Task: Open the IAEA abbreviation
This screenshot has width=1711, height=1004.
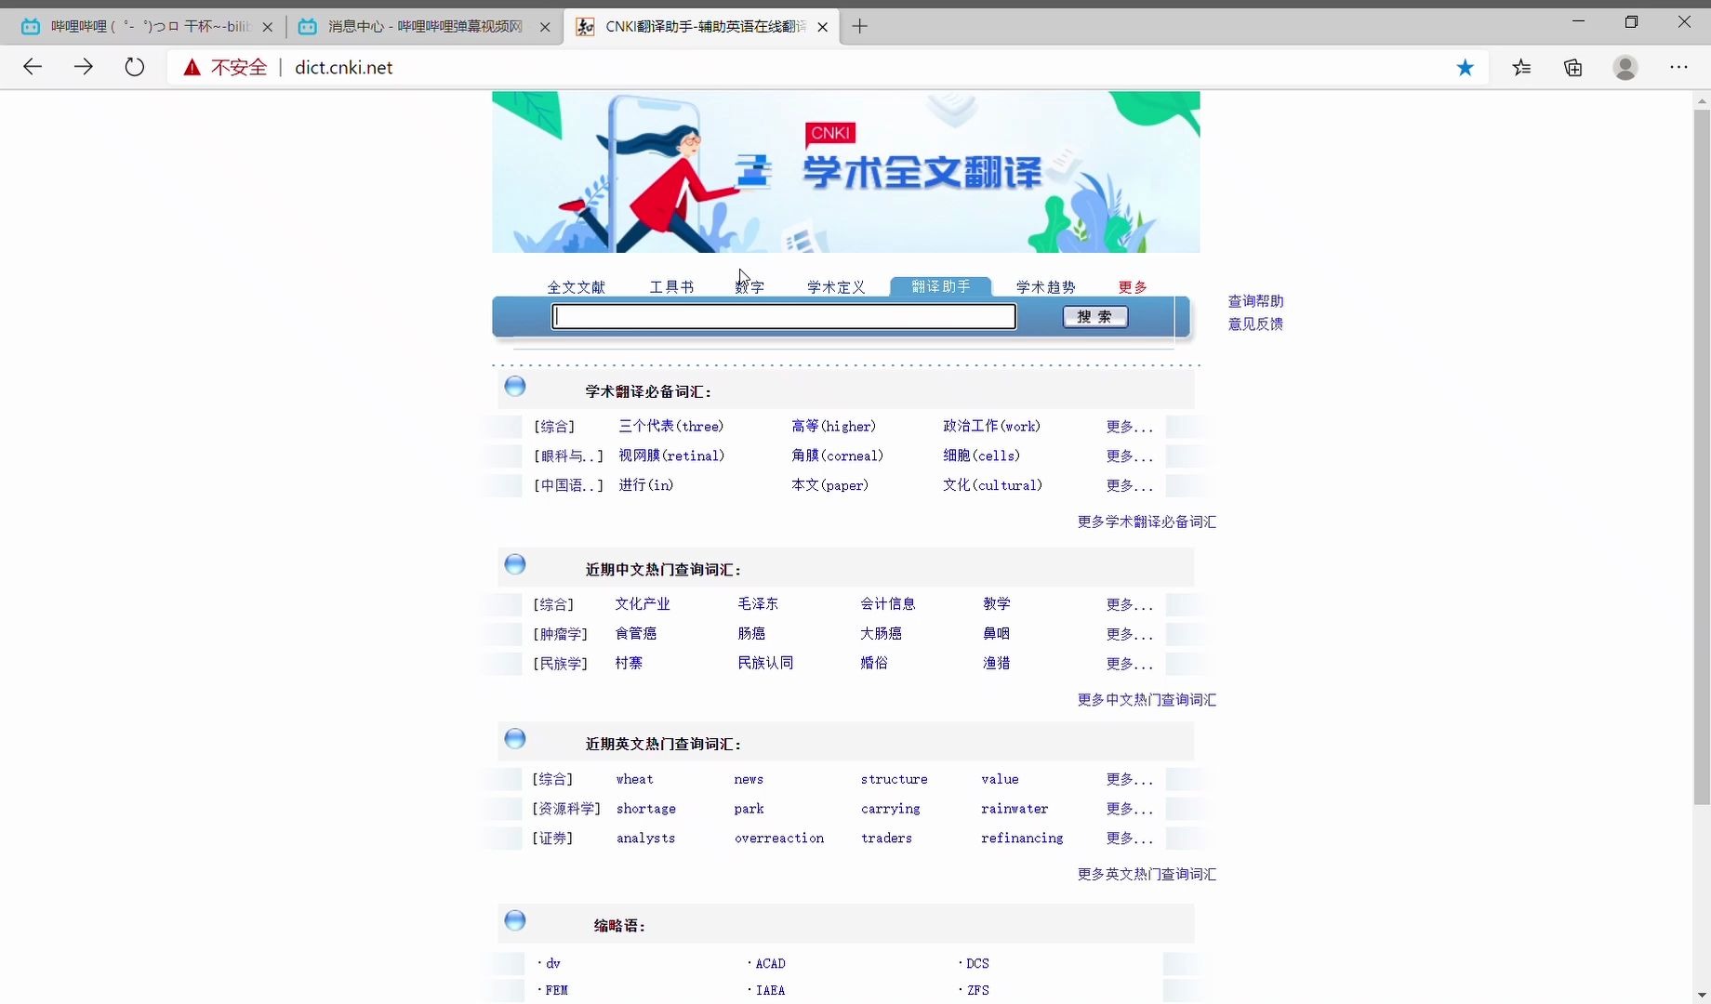Action: 770,991
